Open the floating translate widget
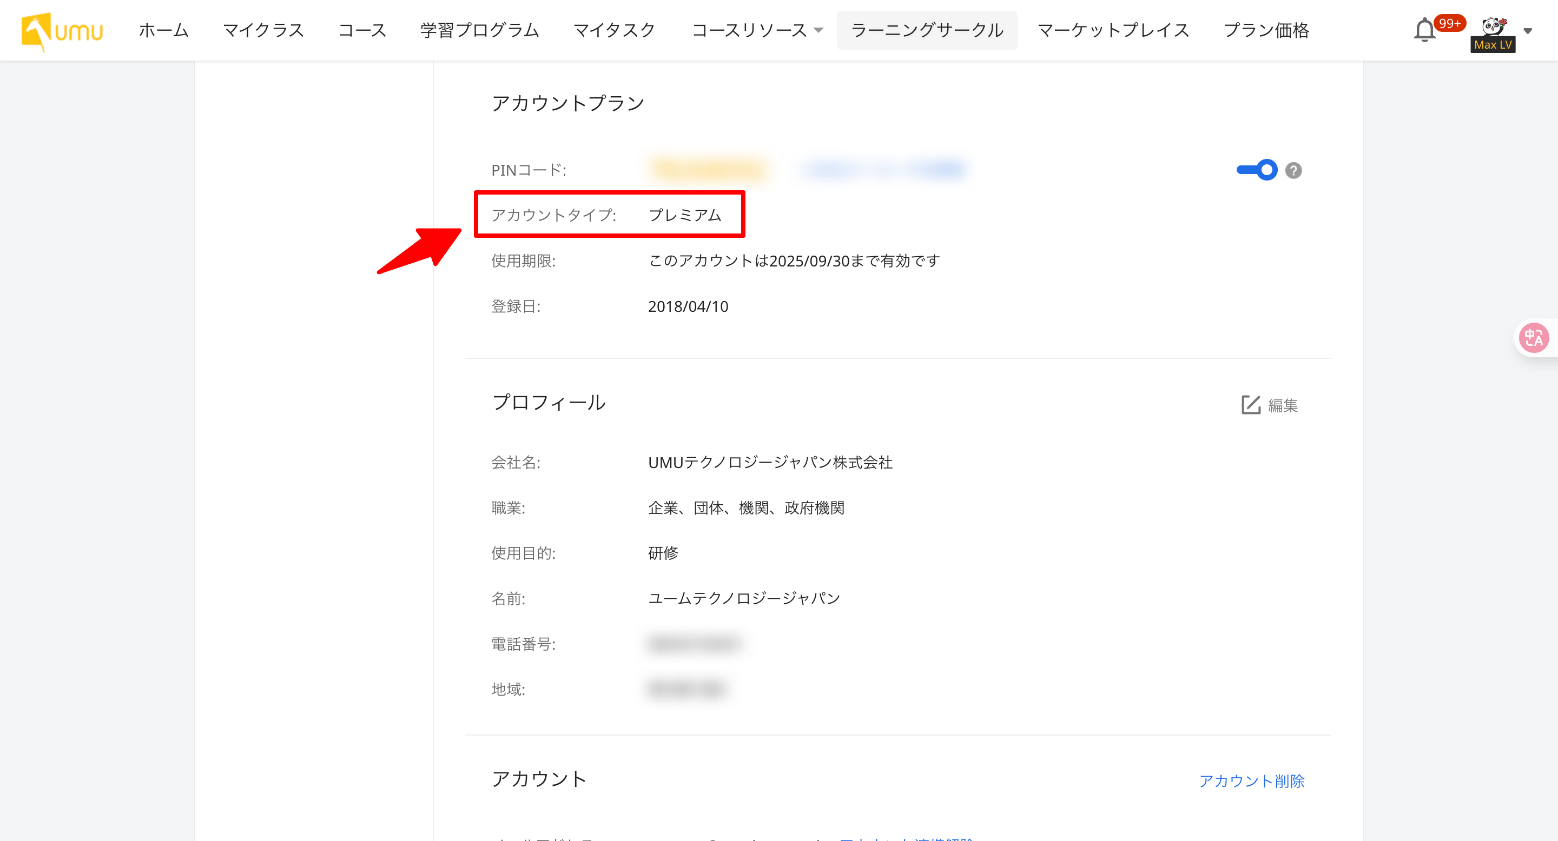This screenshot has height=841, width=1558. coord(1534,338)
